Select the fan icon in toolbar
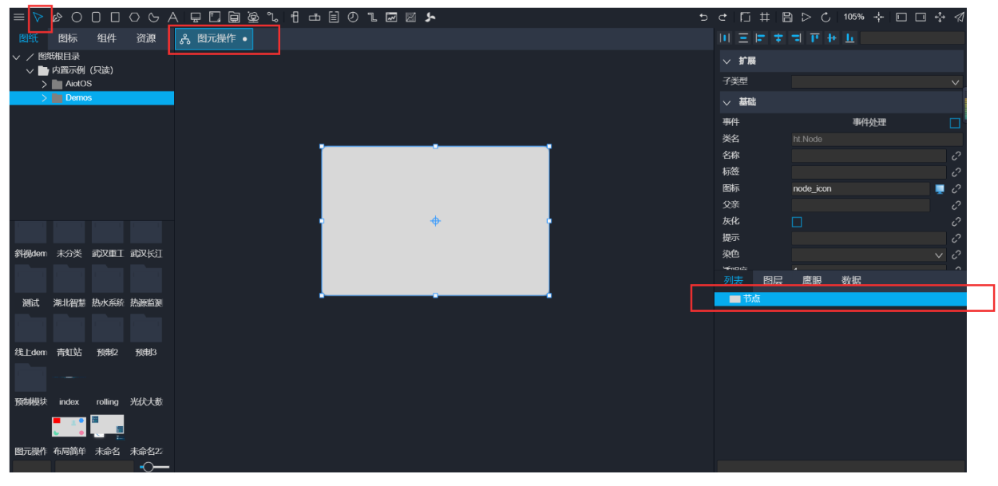 430,17
